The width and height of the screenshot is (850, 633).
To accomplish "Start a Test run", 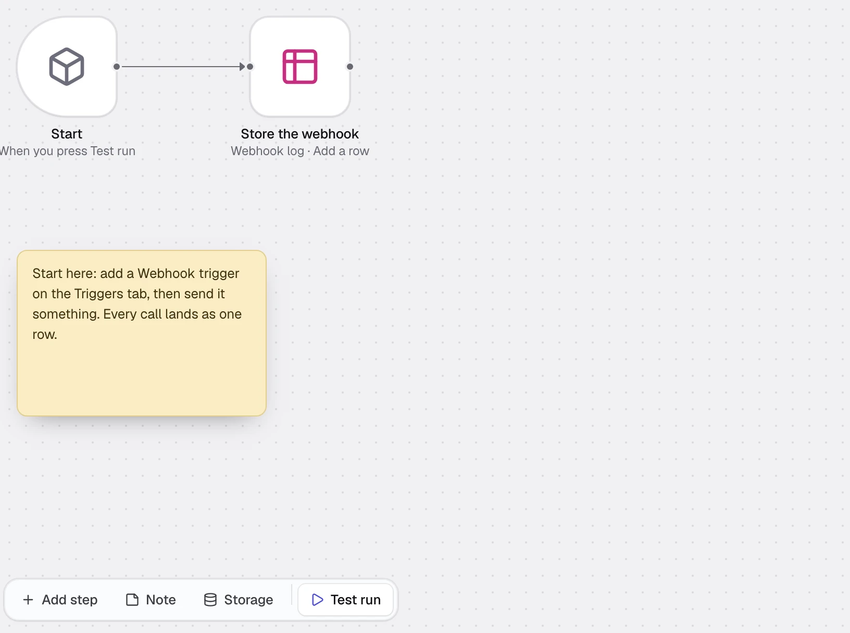I will coord(346,600).
